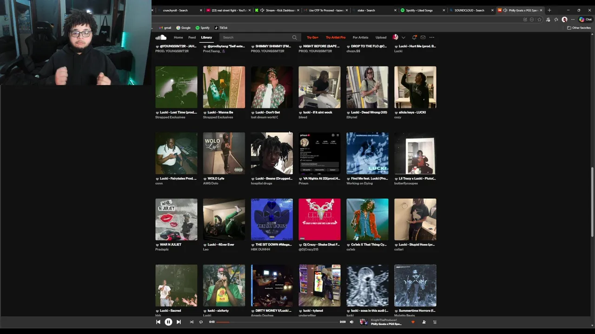Click the search magnifier icon
This screenshot has height=334, width=595.
[294, 38]
